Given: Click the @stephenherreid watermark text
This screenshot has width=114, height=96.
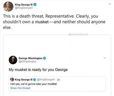Looking at the screenshot, I should (78, 34).
